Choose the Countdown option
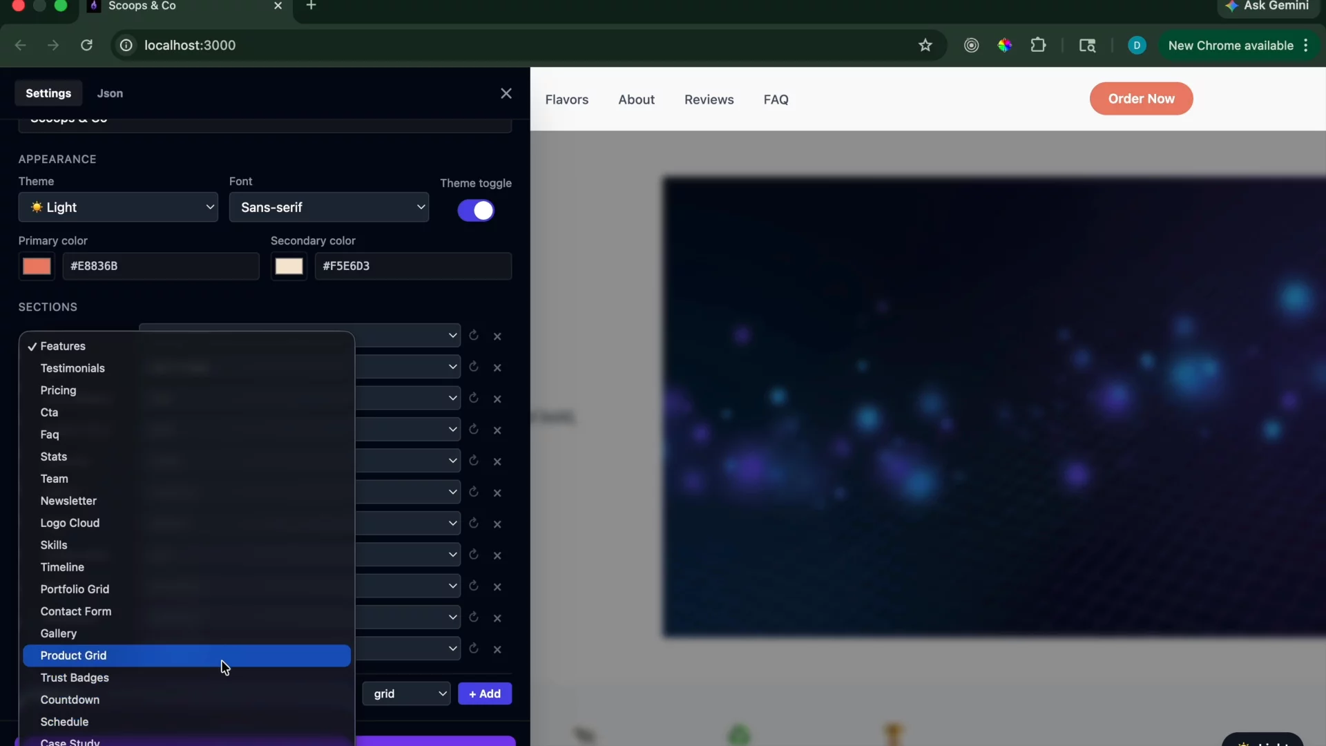The width and height of the screenshot is (1326, 746). click(186, 700)
